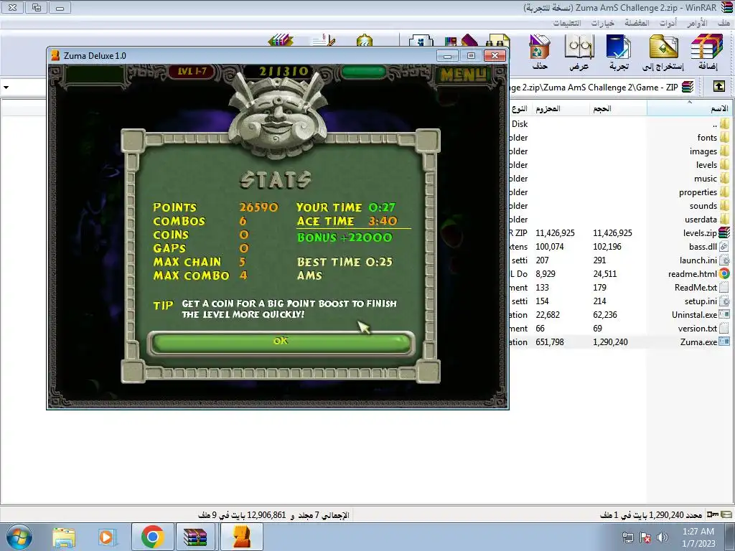Click the packed value 22,682 for Uninstal.exe
The width and height of the screenshot is (735, 551).
pos(548,315)
